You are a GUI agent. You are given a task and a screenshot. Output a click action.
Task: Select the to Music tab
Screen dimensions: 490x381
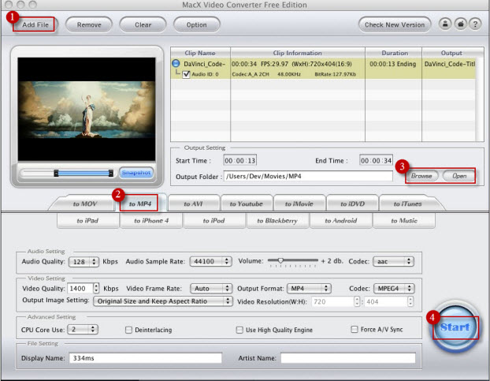[x=404, y=221]
